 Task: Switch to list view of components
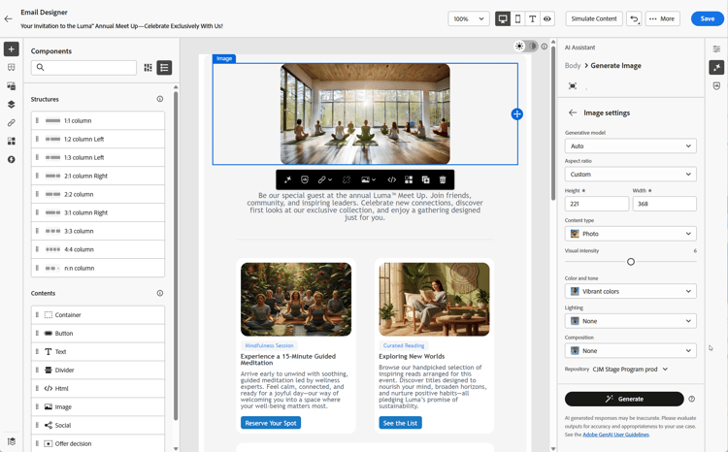pos(164,67)
